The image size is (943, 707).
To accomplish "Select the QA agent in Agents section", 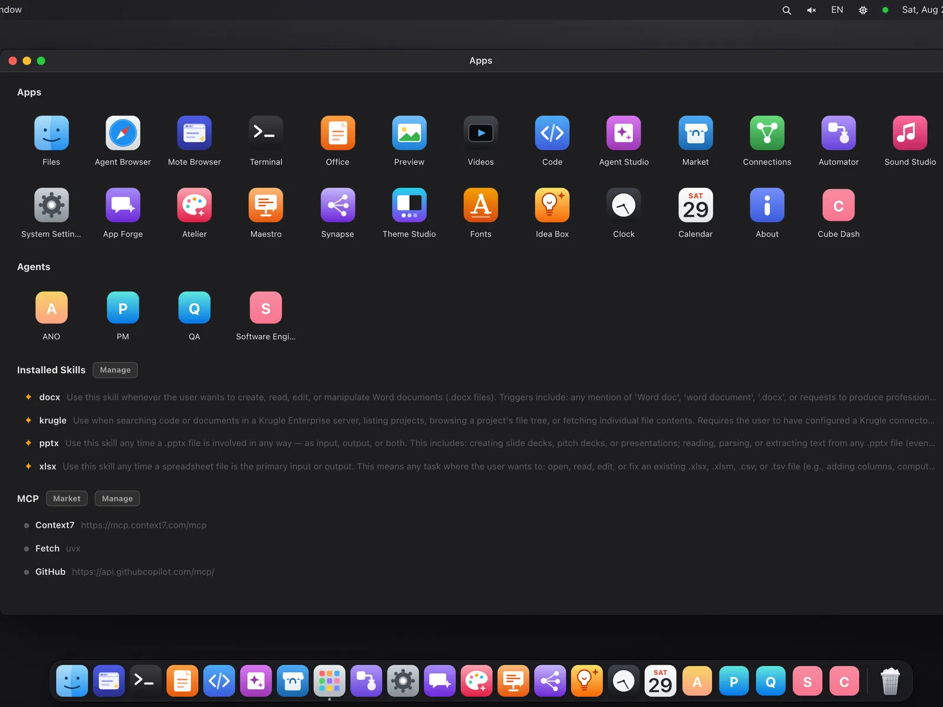I will coord(194,308).
